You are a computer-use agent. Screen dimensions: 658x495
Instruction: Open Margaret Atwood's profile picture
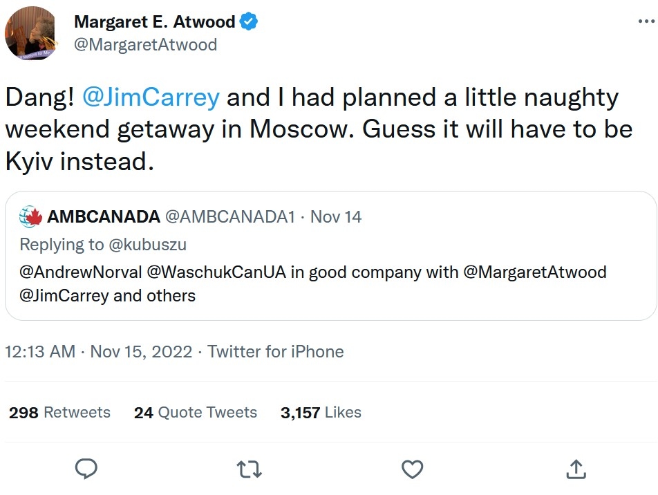pyautogui.click(x=31, y=32)
